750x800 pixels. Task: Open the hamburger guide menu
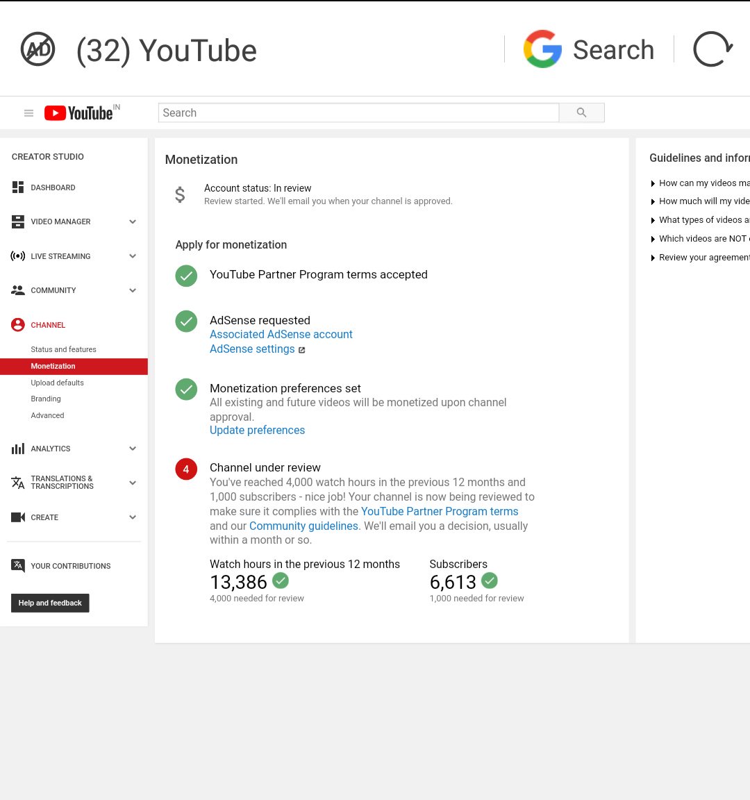(28, 112)
